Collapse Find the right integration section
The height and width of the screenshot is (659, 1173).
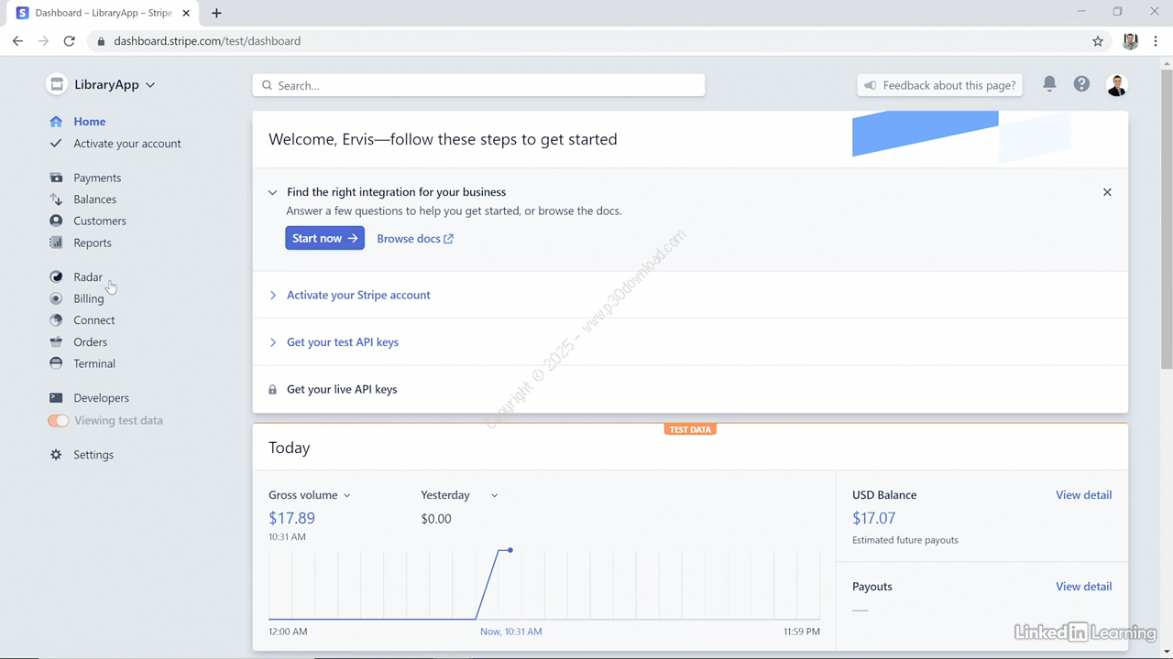[272, 192]
